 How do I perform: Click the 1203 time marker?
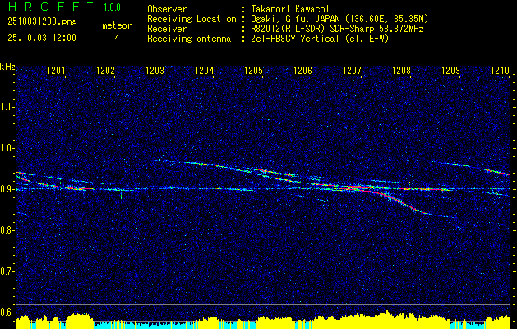coord(155,71)
